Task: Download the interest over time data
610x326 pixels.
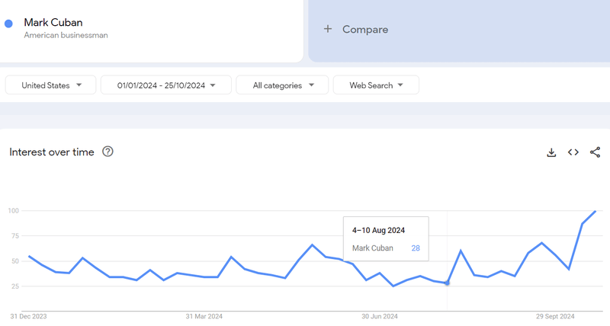Action: tap(551, 152)
